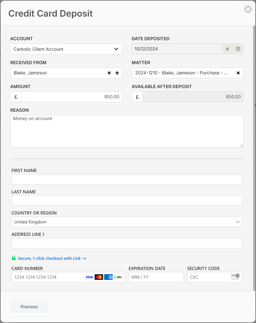Click the Address Line 1 field
Screen dimensions: 256x323
(127, 243)
